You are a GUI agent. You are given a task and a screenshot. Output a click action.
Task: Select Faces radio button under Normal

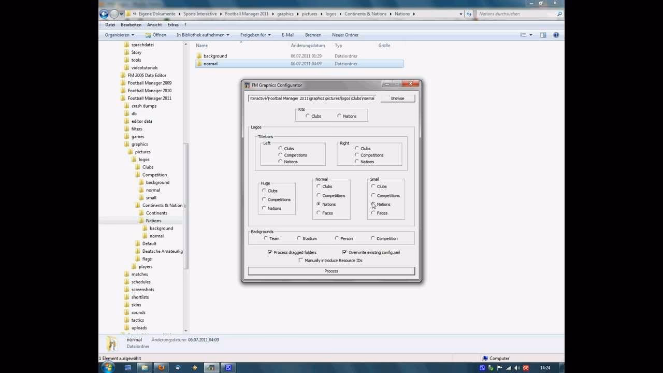click(x=319, y=213)
